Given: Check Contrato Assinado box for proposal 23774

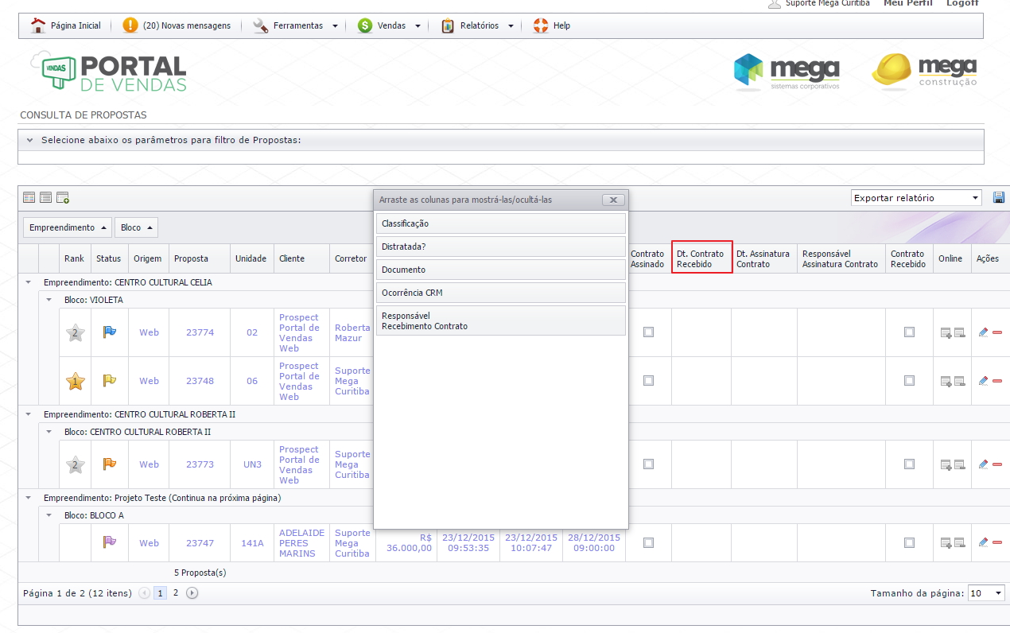Looking at the screenshot, I should [648, 332].
